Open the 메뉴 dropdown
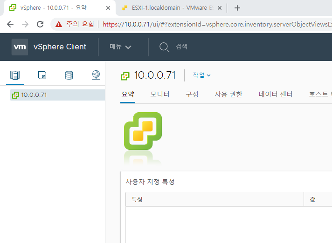This screenshot has width=332, height=243. tap(120, 47)
